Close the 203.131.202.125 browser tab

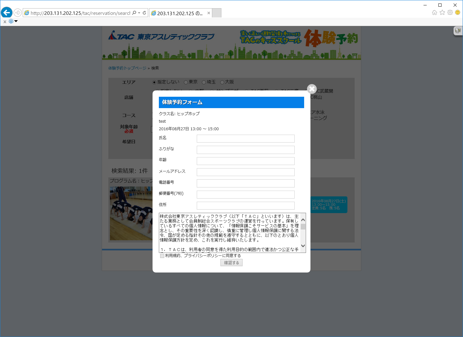[x=208, y=13]
